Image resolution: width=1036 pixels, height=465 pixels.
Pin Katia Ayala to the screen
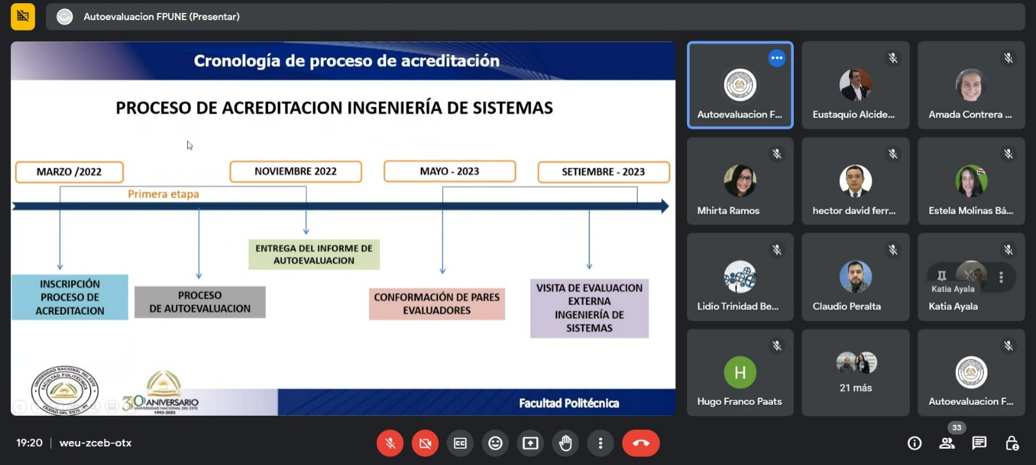[942, 276]
